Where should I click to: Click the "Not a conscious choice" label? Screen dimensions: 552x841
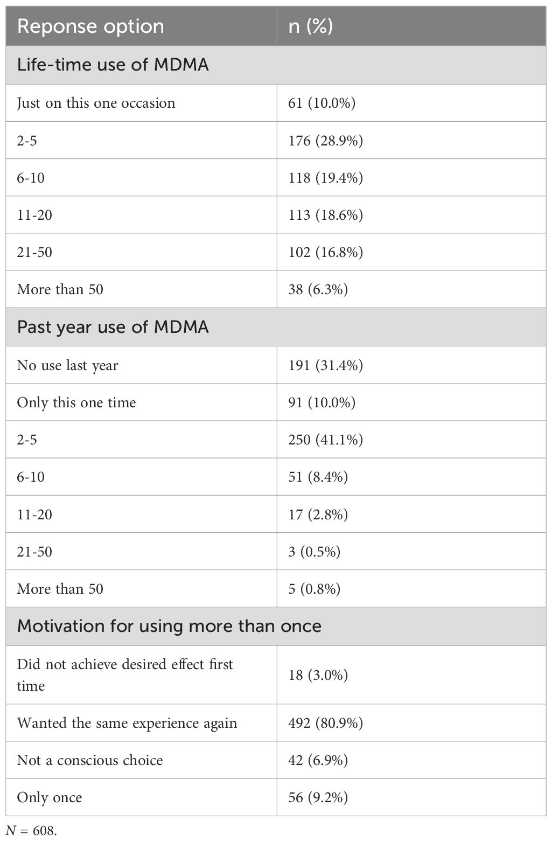click(x=90, y=760)
